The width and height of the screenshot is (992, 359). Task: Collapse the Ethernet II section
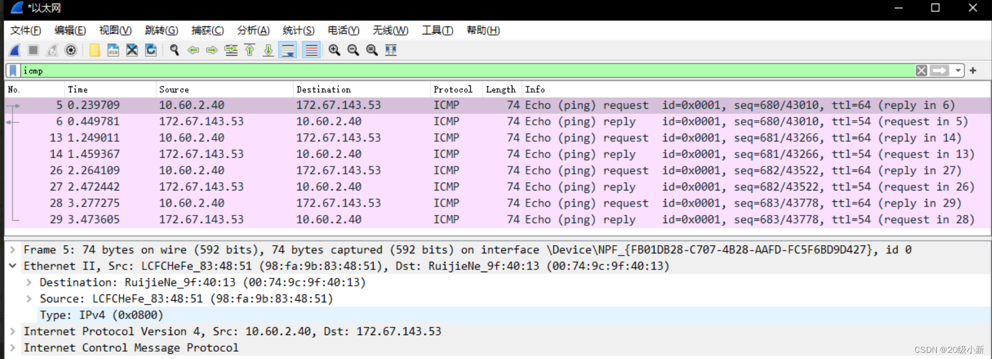click(x=12, y=266)
